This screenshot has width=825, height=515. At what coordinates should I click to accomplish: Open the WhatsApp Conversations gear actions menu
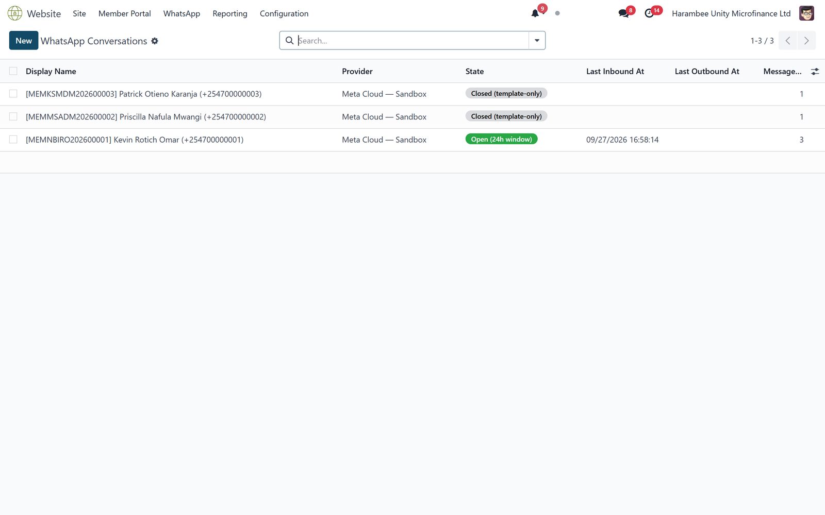155,41
